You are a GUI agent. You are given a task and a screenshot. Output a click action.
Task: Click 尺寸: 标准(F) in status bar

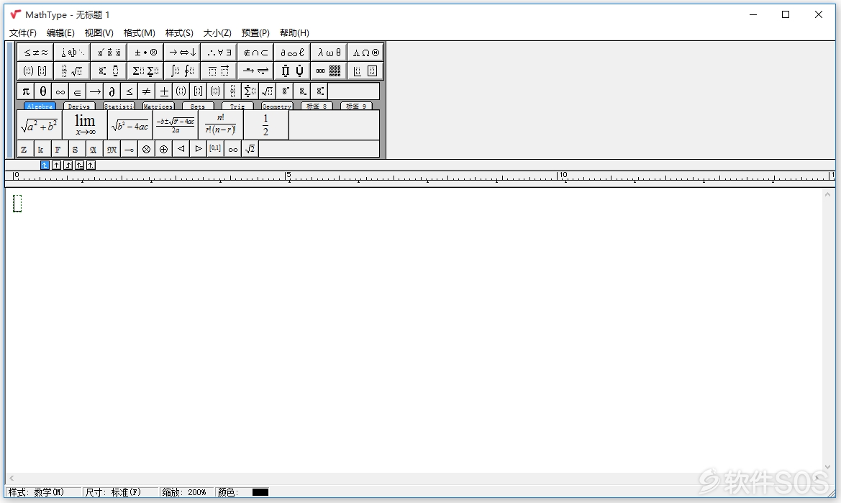coord(121,492)
